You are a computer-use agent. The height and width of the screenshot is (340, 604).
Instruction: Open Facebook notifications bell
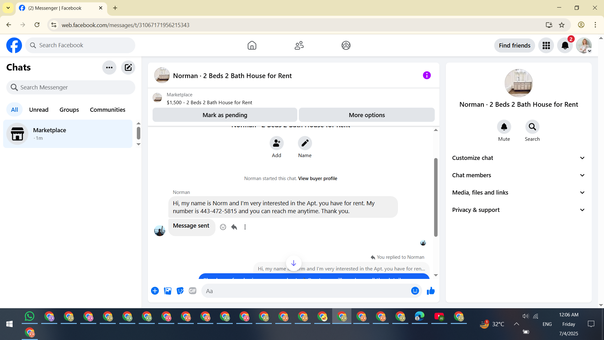(565, 45)
